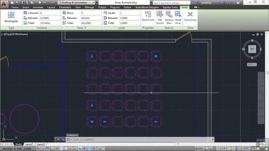Image resolution: width=269 pixels, height=151 pixels.
Task: Open the Help question mark icon
Action: [x=238, y=3]
